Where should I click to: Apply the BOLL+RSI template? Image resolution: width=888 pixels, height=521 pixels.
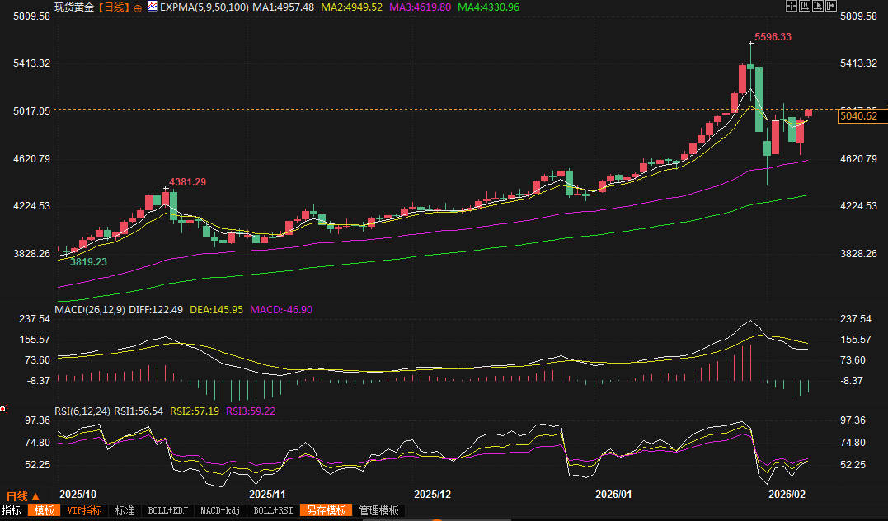(273, 511)
